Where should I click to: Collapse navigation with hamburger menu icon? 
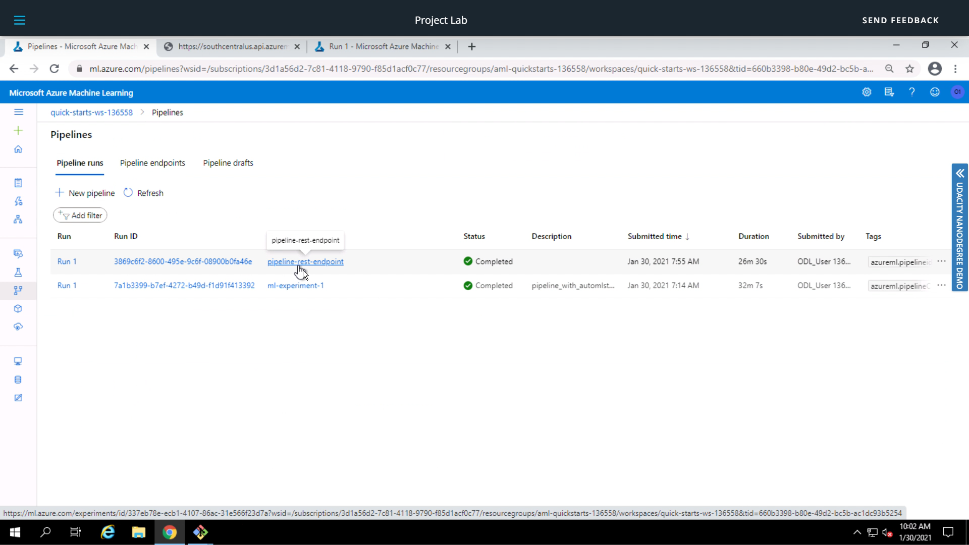[19, 112]
